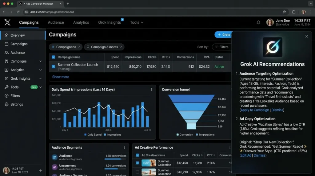This screenshot has height=176, width=315.
Task: Switch to Campaigns top tab
Action: [x=29, y=22]
